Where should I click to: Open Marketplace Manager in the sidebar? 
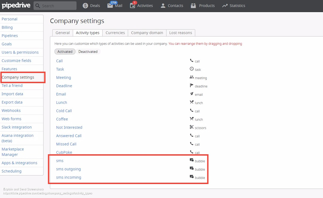[13, 152]
